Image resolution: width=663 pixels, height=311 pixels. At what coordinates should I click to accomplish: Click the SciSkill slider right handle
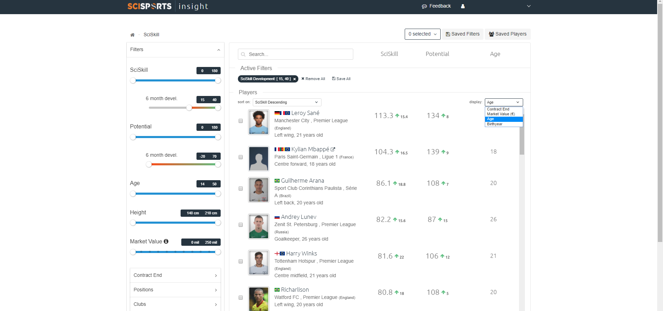(x=218, y=80)
